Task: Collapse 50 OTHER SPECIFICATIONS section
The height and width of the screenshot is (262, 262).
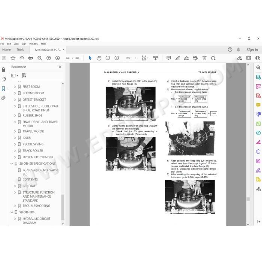Action: pyautogui.click(x=12, y=164)
